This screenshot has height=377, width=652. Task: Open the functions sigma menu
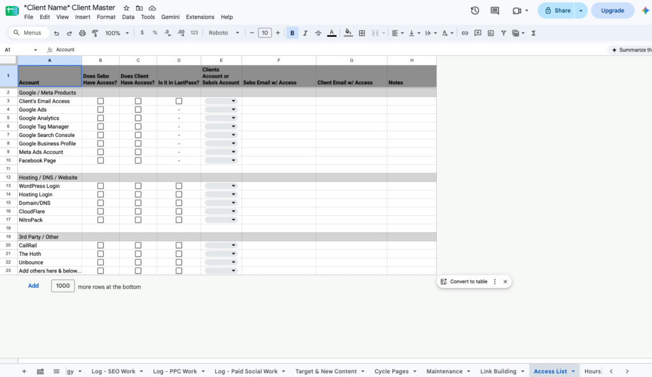pyautogui.click(x=534, y=33)
